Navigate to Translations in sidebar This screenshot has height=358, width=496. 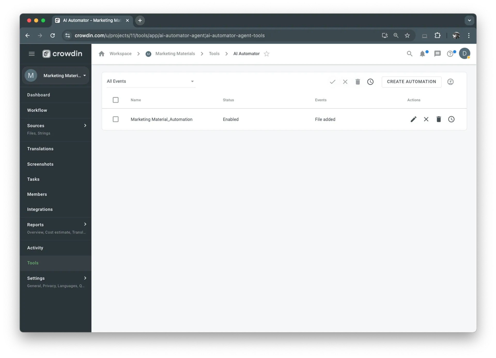click(x=41, y=148)
